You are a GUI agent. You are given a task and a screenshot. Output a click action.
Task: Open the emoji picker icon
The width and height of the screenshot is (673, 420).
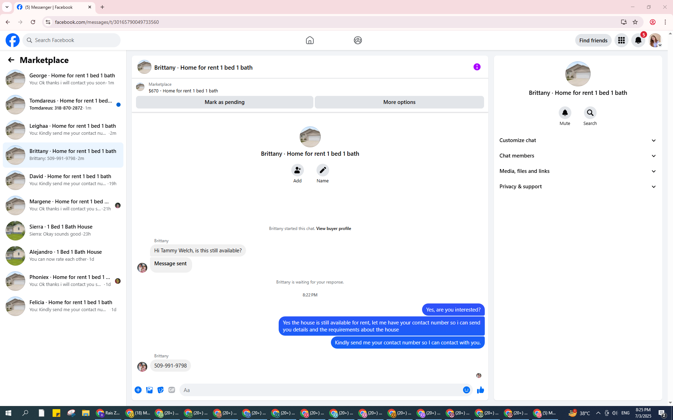(466, 390)
